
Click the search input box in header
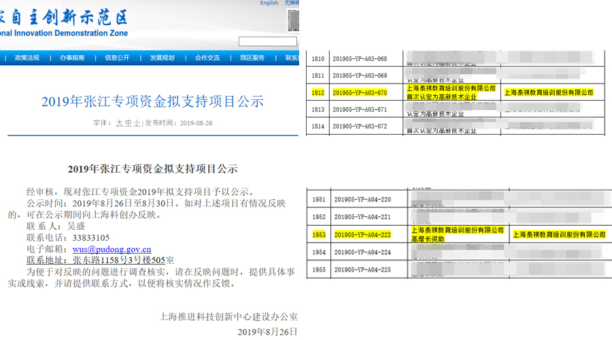(267, 41)
